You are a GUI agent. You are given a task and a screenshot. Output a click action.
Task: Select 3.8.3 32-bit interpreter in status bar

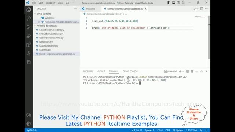tap(191, 131)
